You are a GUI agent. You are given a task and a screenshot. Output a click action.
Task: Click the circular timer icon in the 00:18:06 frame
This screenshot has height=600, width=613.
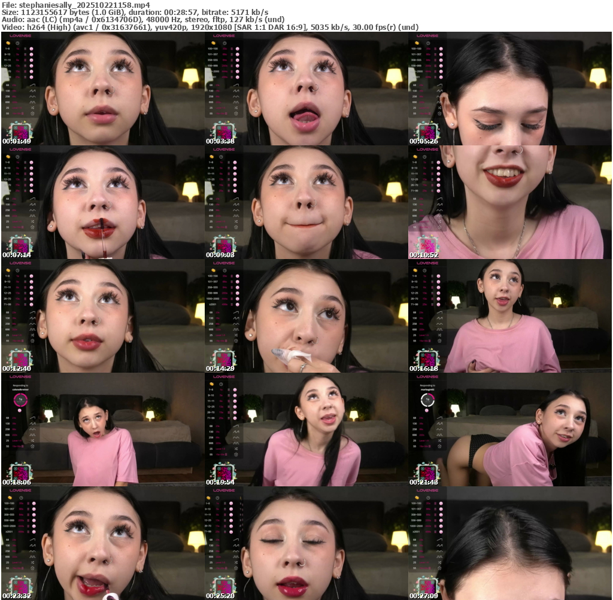pyautogui.click(x=20, y=399)
